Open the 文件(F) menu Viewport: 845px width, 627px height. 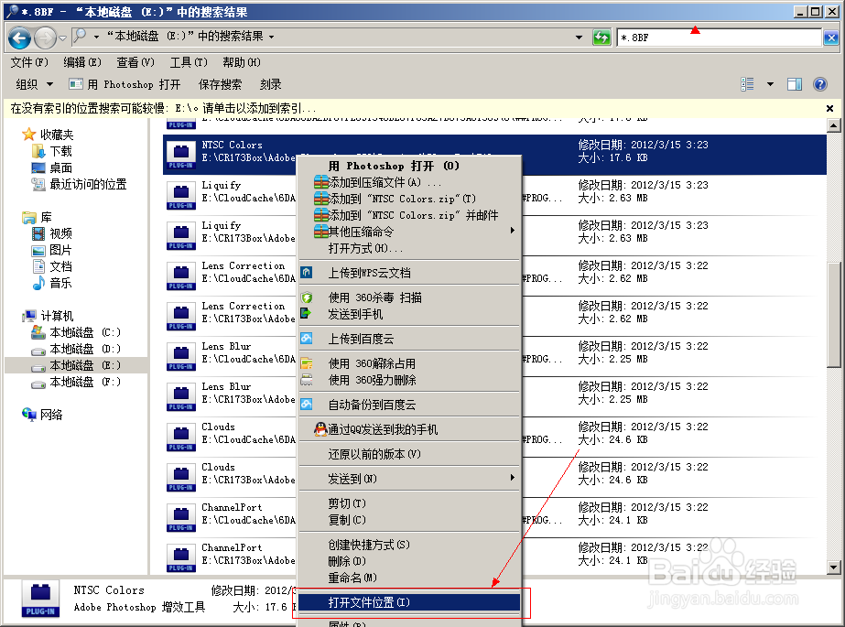pyautogui.click(x=29, y=62)
